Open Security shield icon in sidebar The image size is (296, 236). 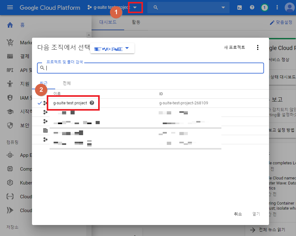click(x=10, y=125)
